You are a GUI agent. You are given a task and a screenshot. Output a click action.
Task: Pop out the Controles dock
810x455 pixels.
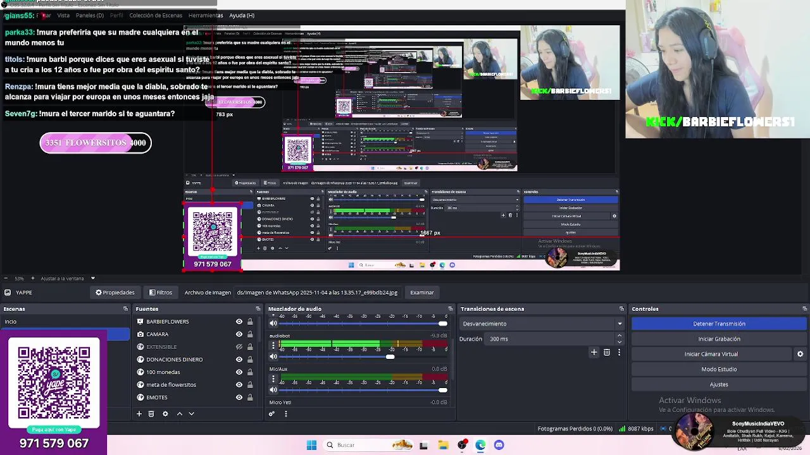pyautogui.click(x=804, y=309)
